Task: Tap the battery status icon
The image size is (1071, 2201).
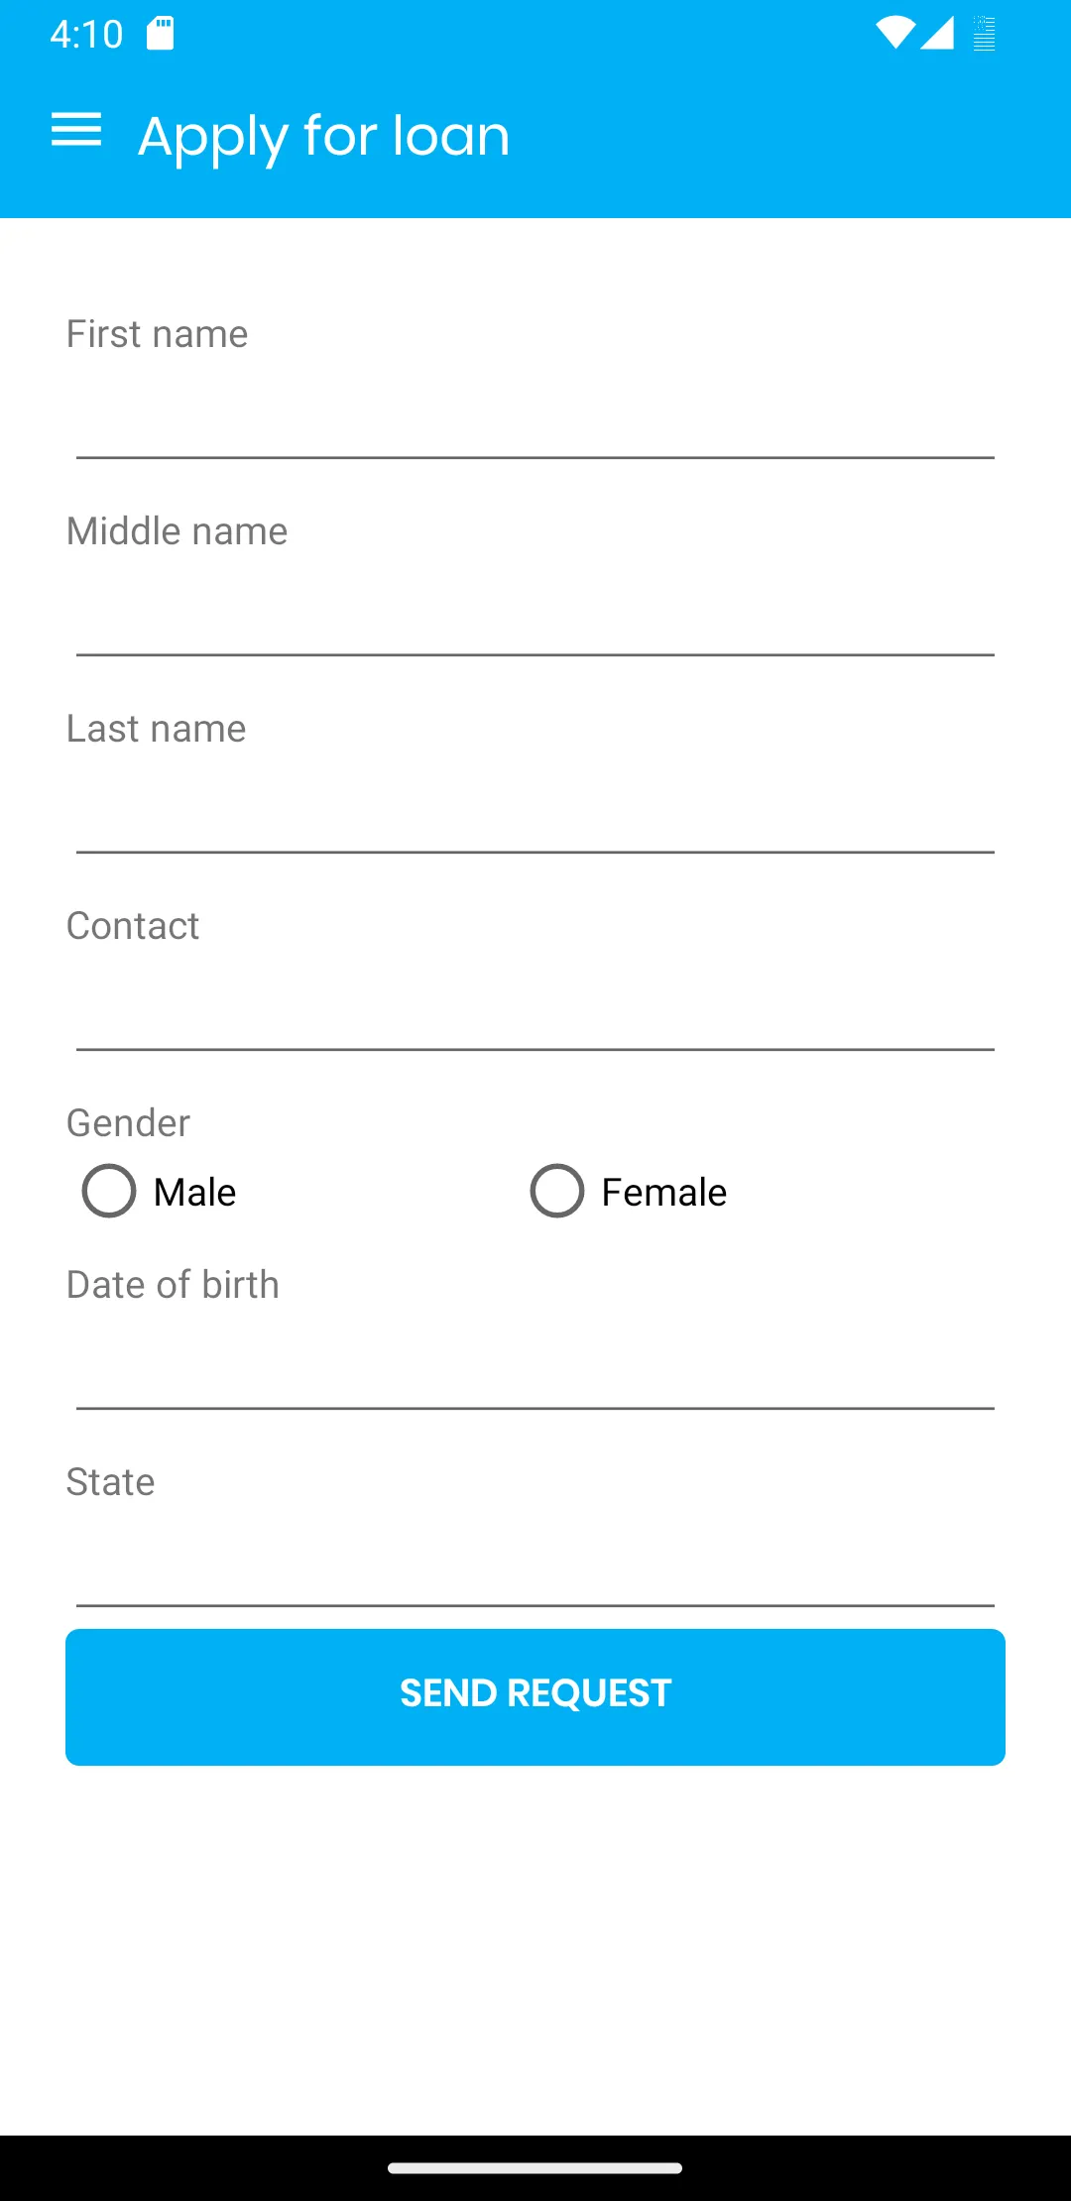Action: 984,34
